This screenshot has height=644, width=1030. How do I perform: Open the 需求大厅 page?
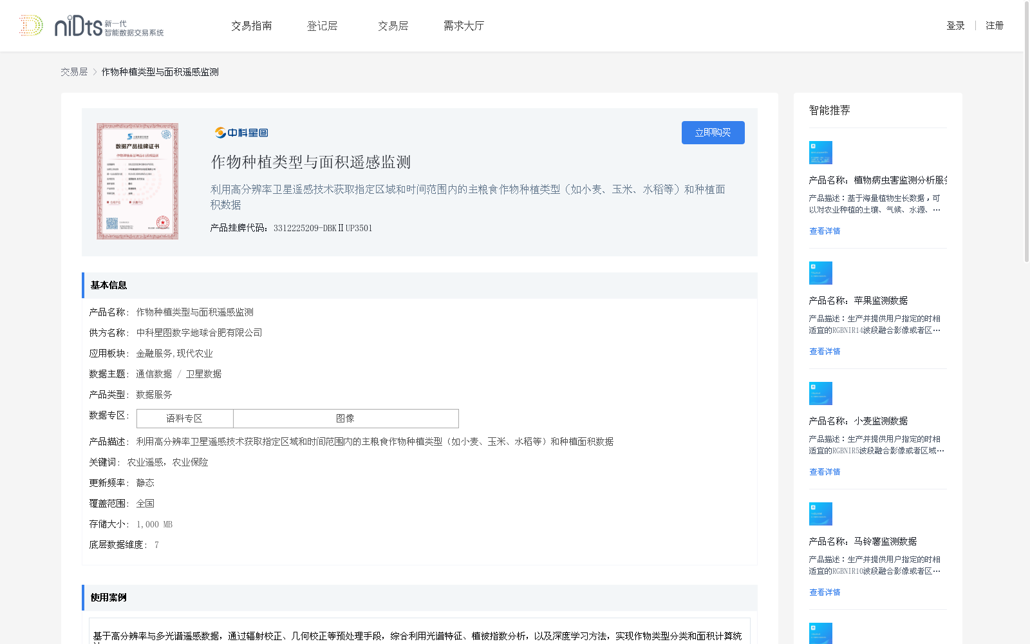click(x=464, y=26)
